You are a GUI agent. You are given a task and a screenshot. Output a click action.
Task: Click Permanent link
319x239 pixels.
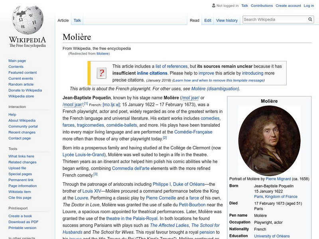(x=21, y=180)
